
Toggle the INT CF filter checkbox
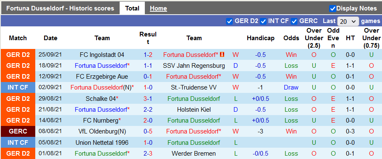pyautogui.click(x=263, y=21)
